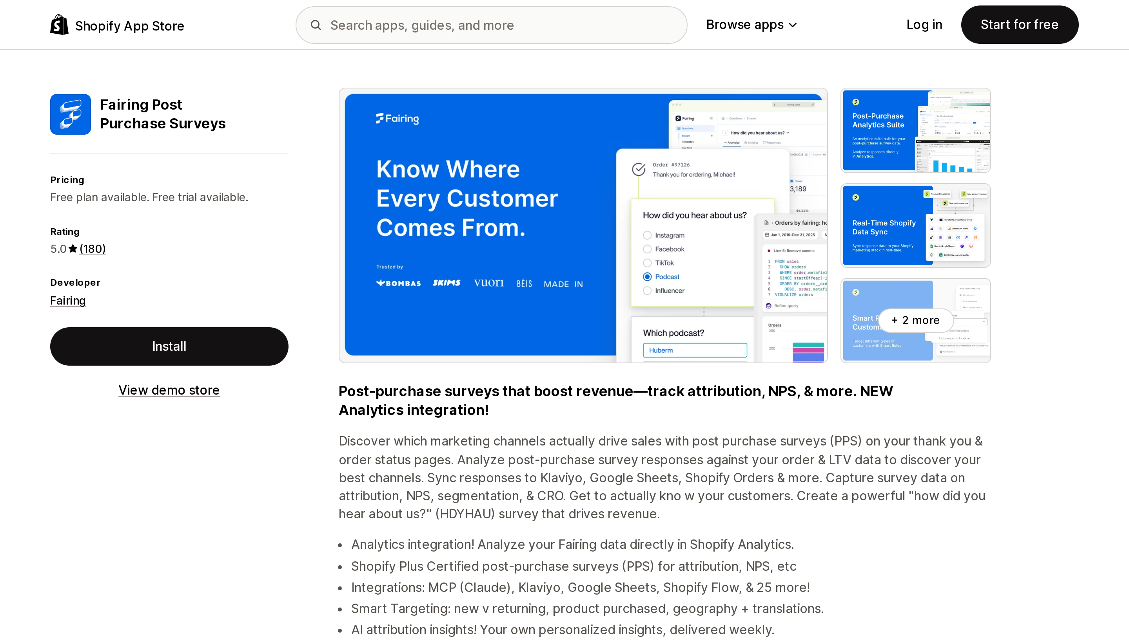Viewport: 1129px width, 642px height.
Task: Click the Integrations: MCP (Claude) bullet text
Action: [x=580, y=587]
